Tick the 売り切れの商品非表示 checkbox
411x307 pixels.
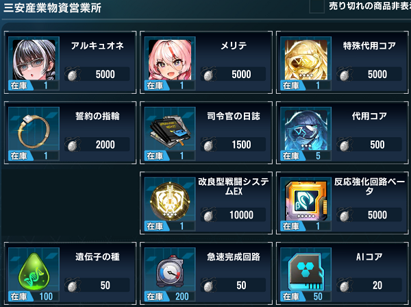(316, 5)
